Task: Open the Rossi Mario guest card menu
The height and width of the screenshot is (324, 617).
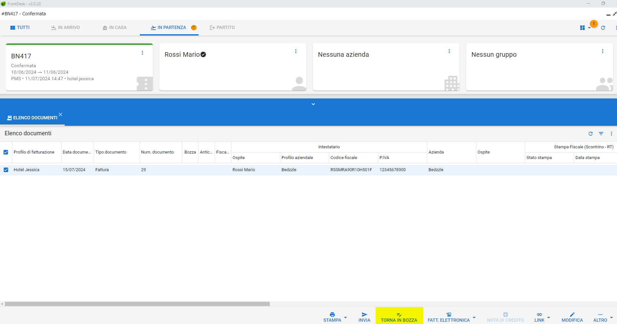Action: pyautogui.click(x=296, y=51)
